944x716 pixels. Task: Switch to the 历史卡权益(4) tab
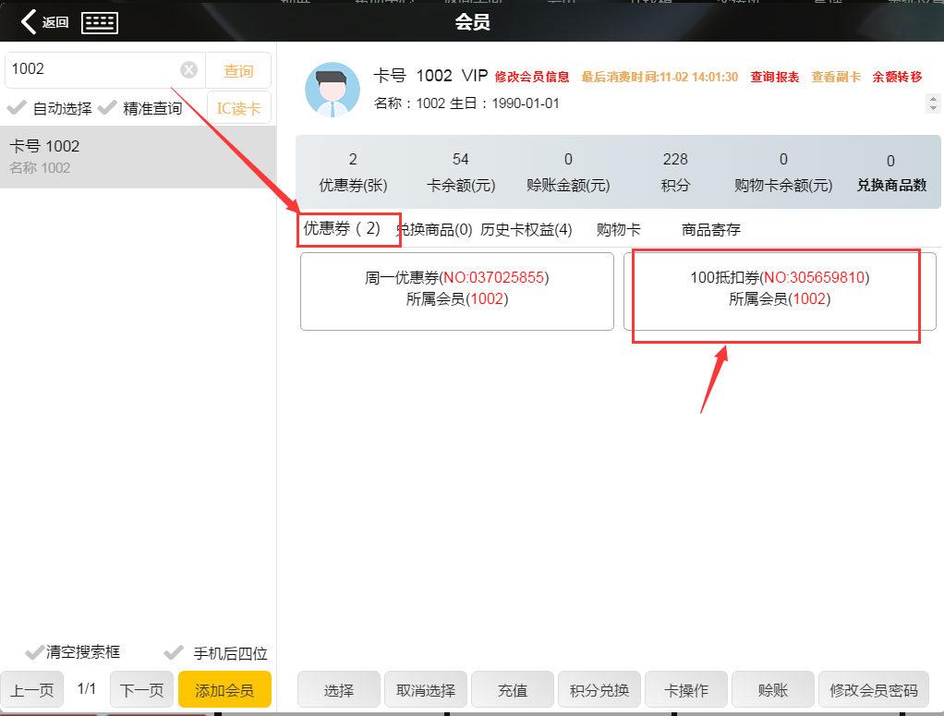pyautogui.click(x=526, y=230)
